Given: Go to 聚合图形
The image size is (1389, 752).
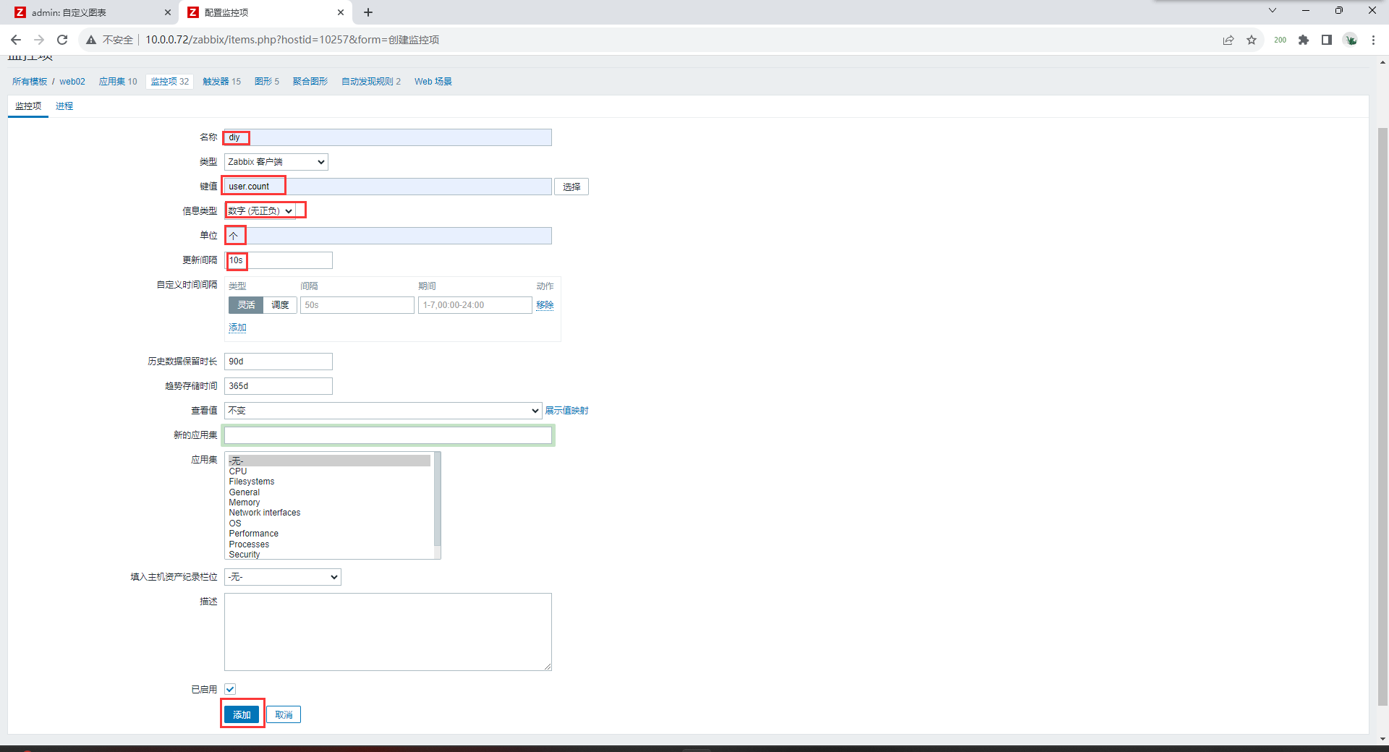Looking at the screenshot, I should pos(310,82).
